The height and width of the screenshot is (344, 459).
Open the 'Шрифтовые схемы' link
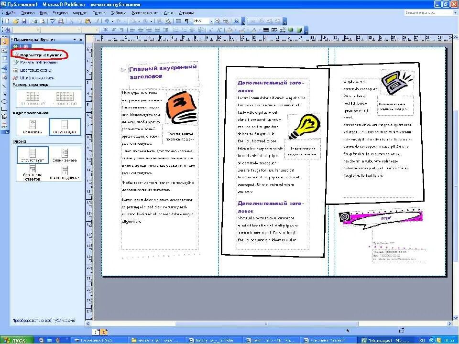[x=37, y=78]
